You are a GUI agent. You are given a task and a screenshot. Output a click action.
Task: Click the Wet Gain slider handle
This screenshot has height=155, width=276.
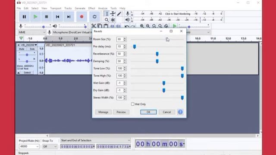pos(164,83)
